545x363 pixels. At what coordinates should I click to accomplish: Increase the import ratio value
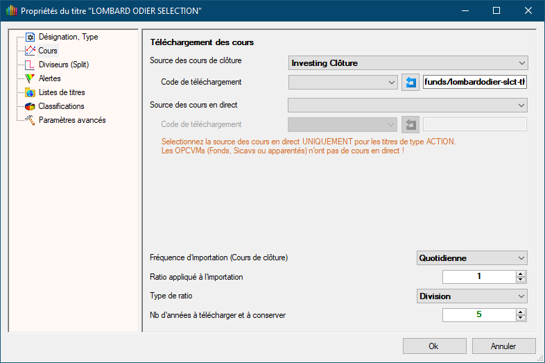point(521,273)
